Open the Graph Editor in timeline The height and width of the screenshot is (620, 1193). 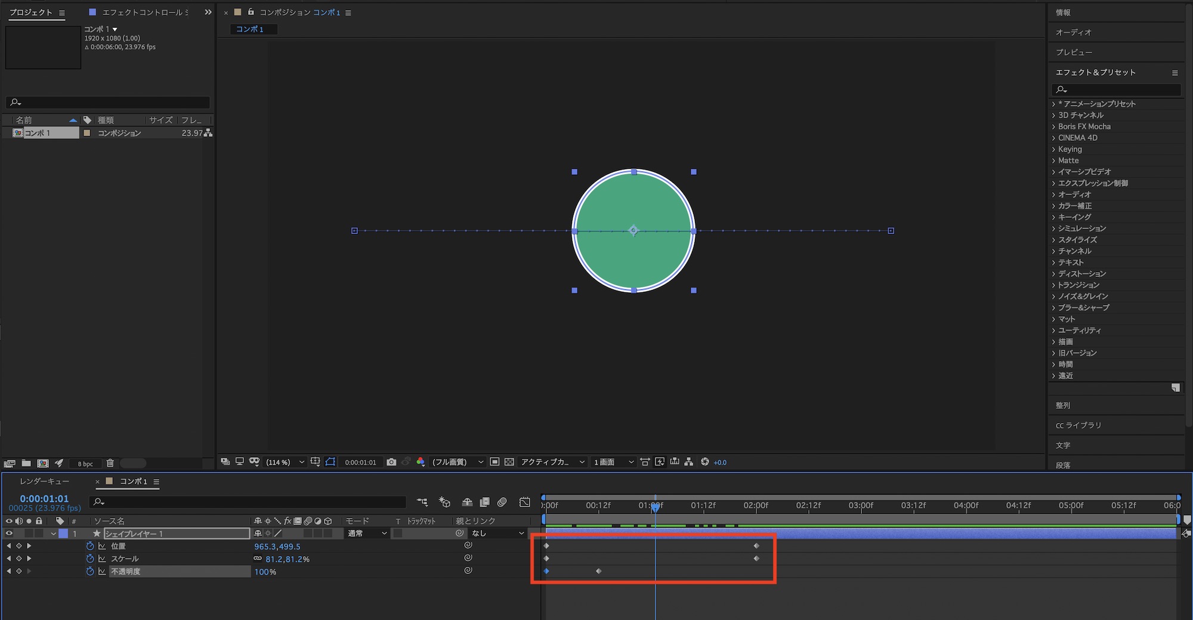tap(524, 502)
